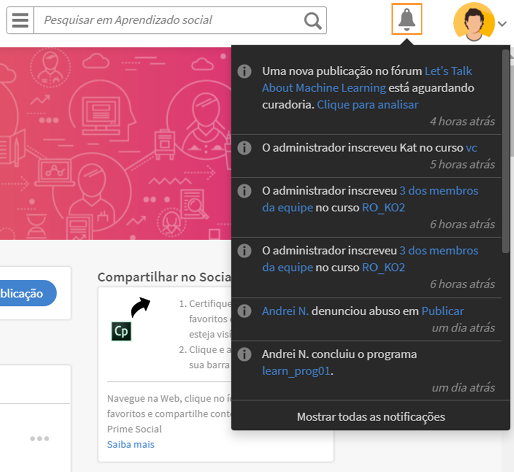
Task: Open '3 dos membros da equipe' in the lower 6 horas notification
Action: pos(370,259)
